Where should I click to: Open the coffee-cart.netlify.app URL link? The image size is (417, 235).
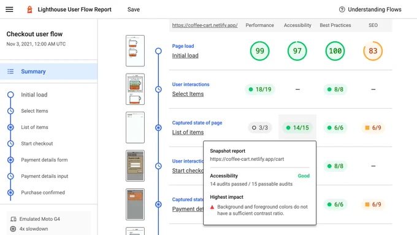[x=205, y=25]
